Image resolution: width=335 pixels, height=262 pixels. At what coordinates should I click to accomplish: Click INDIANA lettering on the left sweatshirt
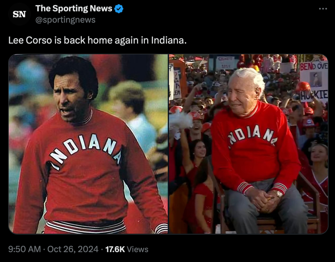[85, 150]
